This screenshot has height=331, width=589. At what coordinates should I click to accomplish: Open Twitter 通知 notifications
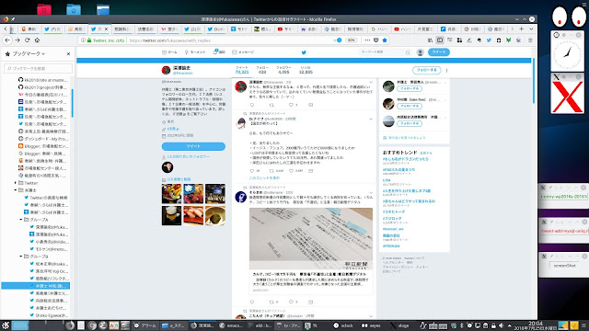pos(219,52)
